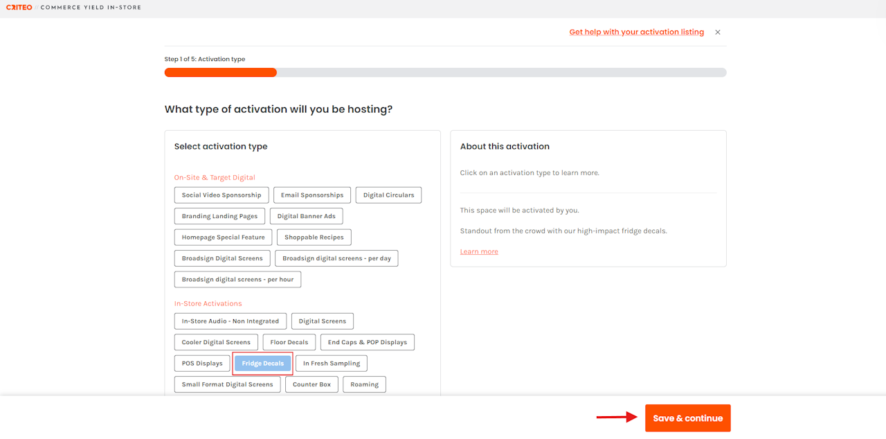
Task: Select Floor Decals activation type
Action: pos(289,342)
